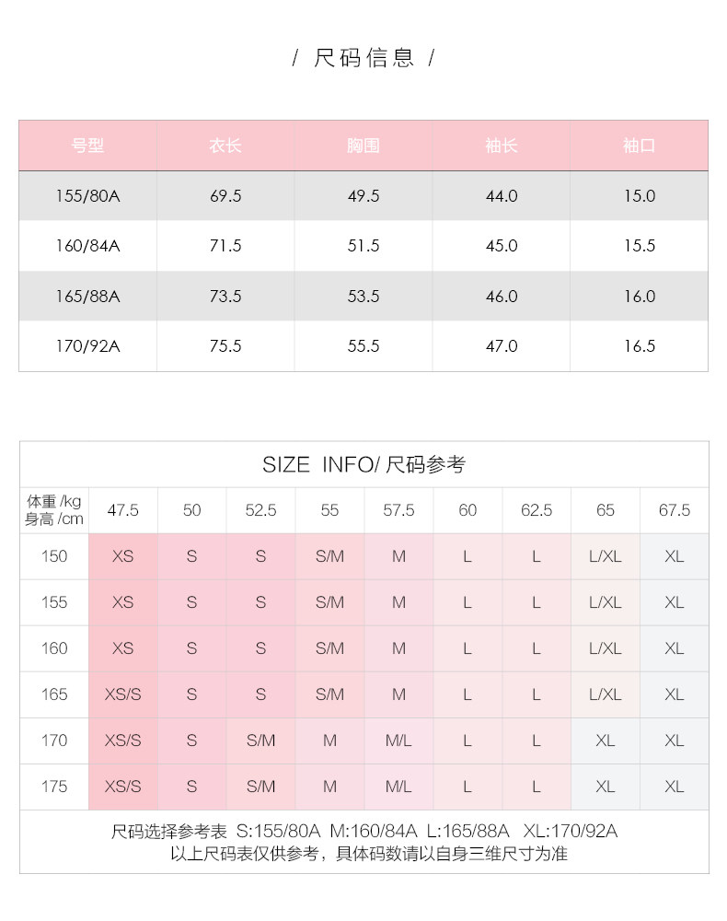This screenshot has width=727, height=921.
Task: Click the 尺码信息 title at the top
Action: [363, 59]
